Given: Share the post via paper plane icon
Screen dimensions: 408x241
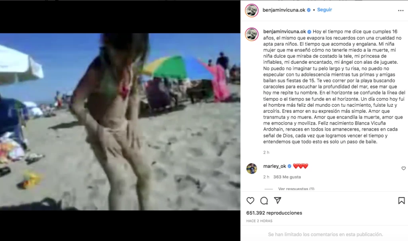Looking at the screenshot, I should 278,200.
